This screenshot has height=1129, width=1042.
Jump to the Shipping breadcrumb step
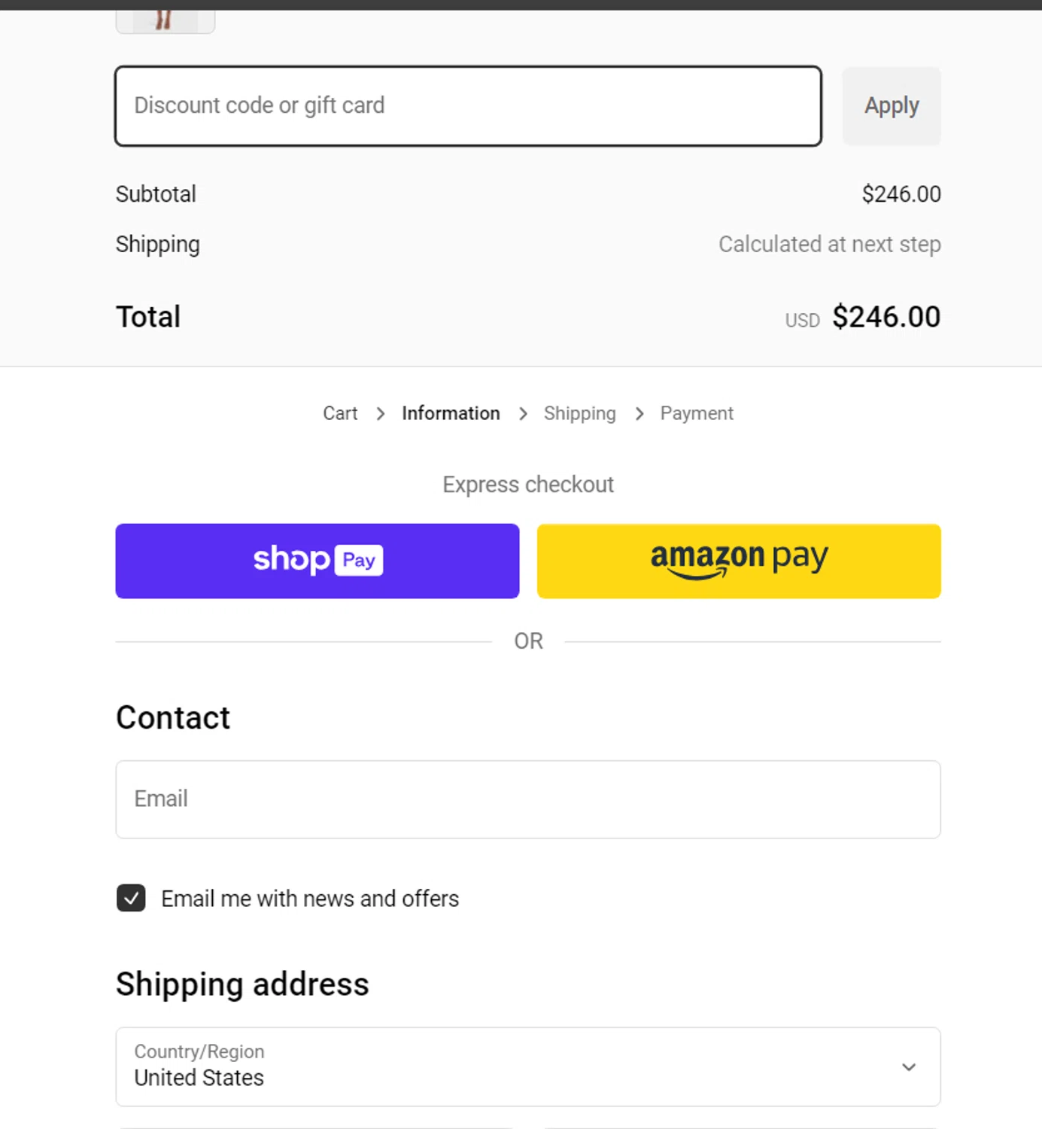(579, 413)
